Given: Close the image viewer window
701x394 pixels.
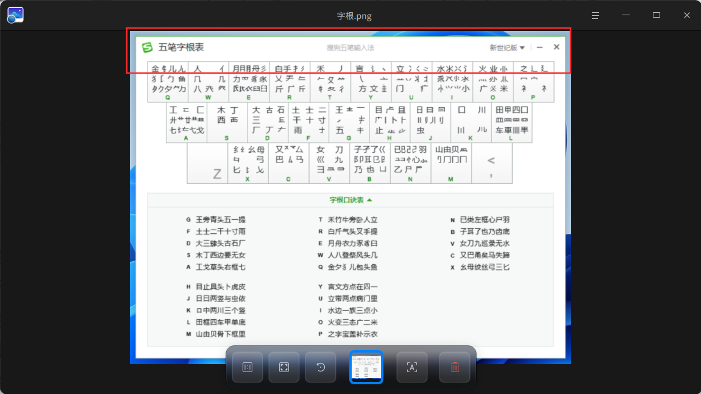Looking at the screenshot, I should 687,15.
